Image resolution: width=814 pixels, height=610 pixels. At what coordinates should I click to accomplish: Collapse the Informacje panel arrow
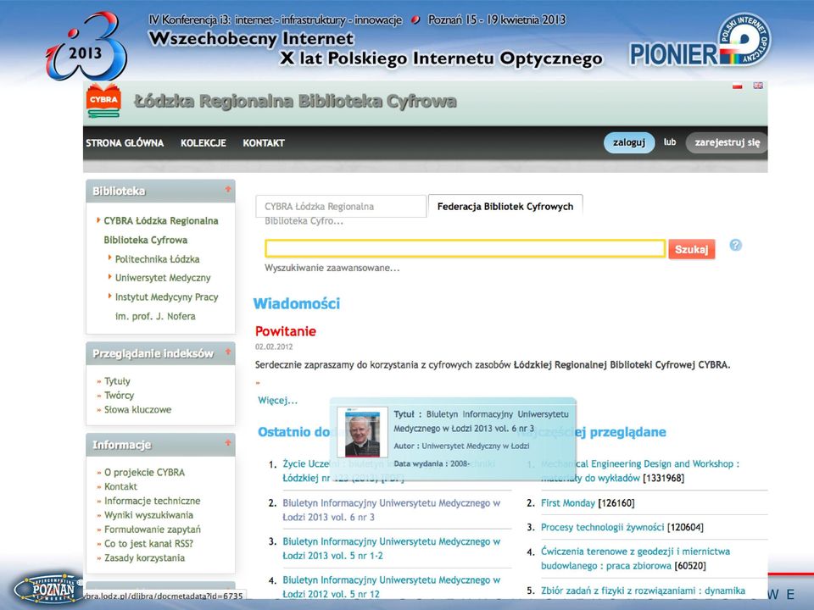tap(227, 443)
